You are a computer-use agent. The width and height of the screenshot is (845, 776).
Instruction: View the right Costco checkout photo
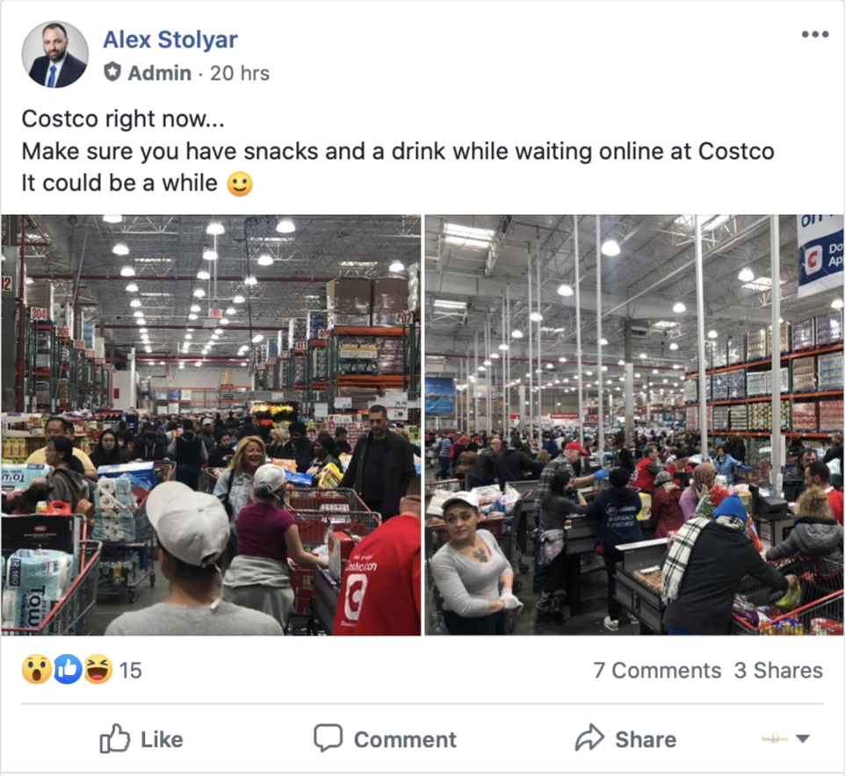[x=634, y=425]
